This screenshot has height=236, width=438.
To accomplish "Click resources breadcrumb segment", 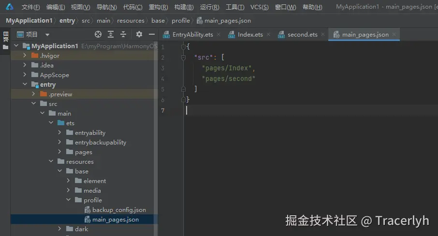I will coord(131,21).
